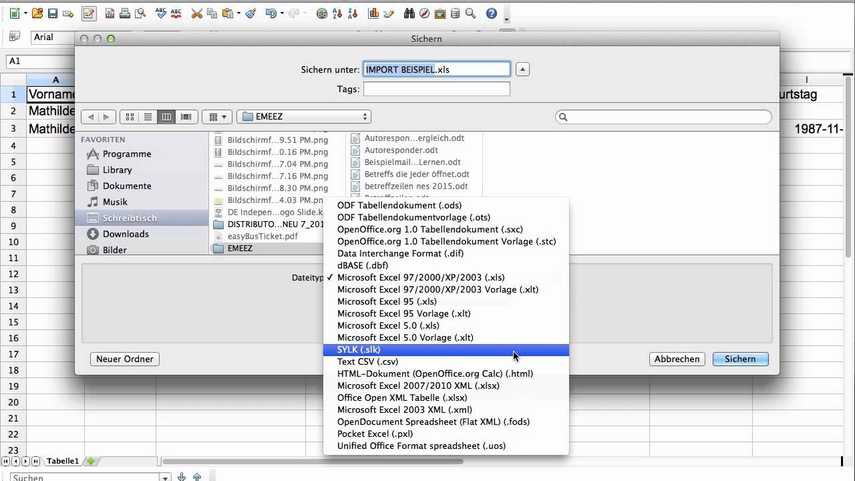Go forward with the dialog forward arrow
Viewport: 855px width, 481px height.
click(x=108, y=117)
